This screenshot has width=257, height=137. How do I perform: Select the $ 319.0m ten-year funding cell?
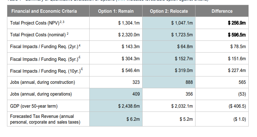[x=184, y=70]
